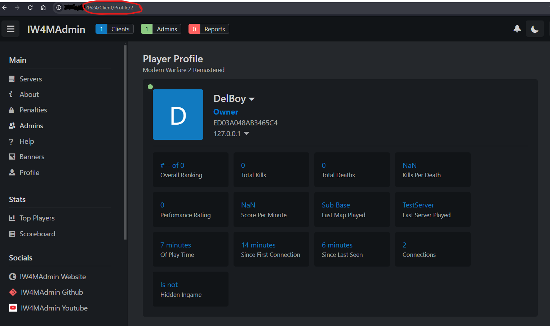Screen dimensions: 550x326
Task: Expand the 127.0.0.1 IP dropdown arrow
Action: 247,133
